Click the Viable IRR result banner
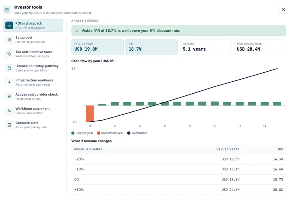 coord(179,31)
